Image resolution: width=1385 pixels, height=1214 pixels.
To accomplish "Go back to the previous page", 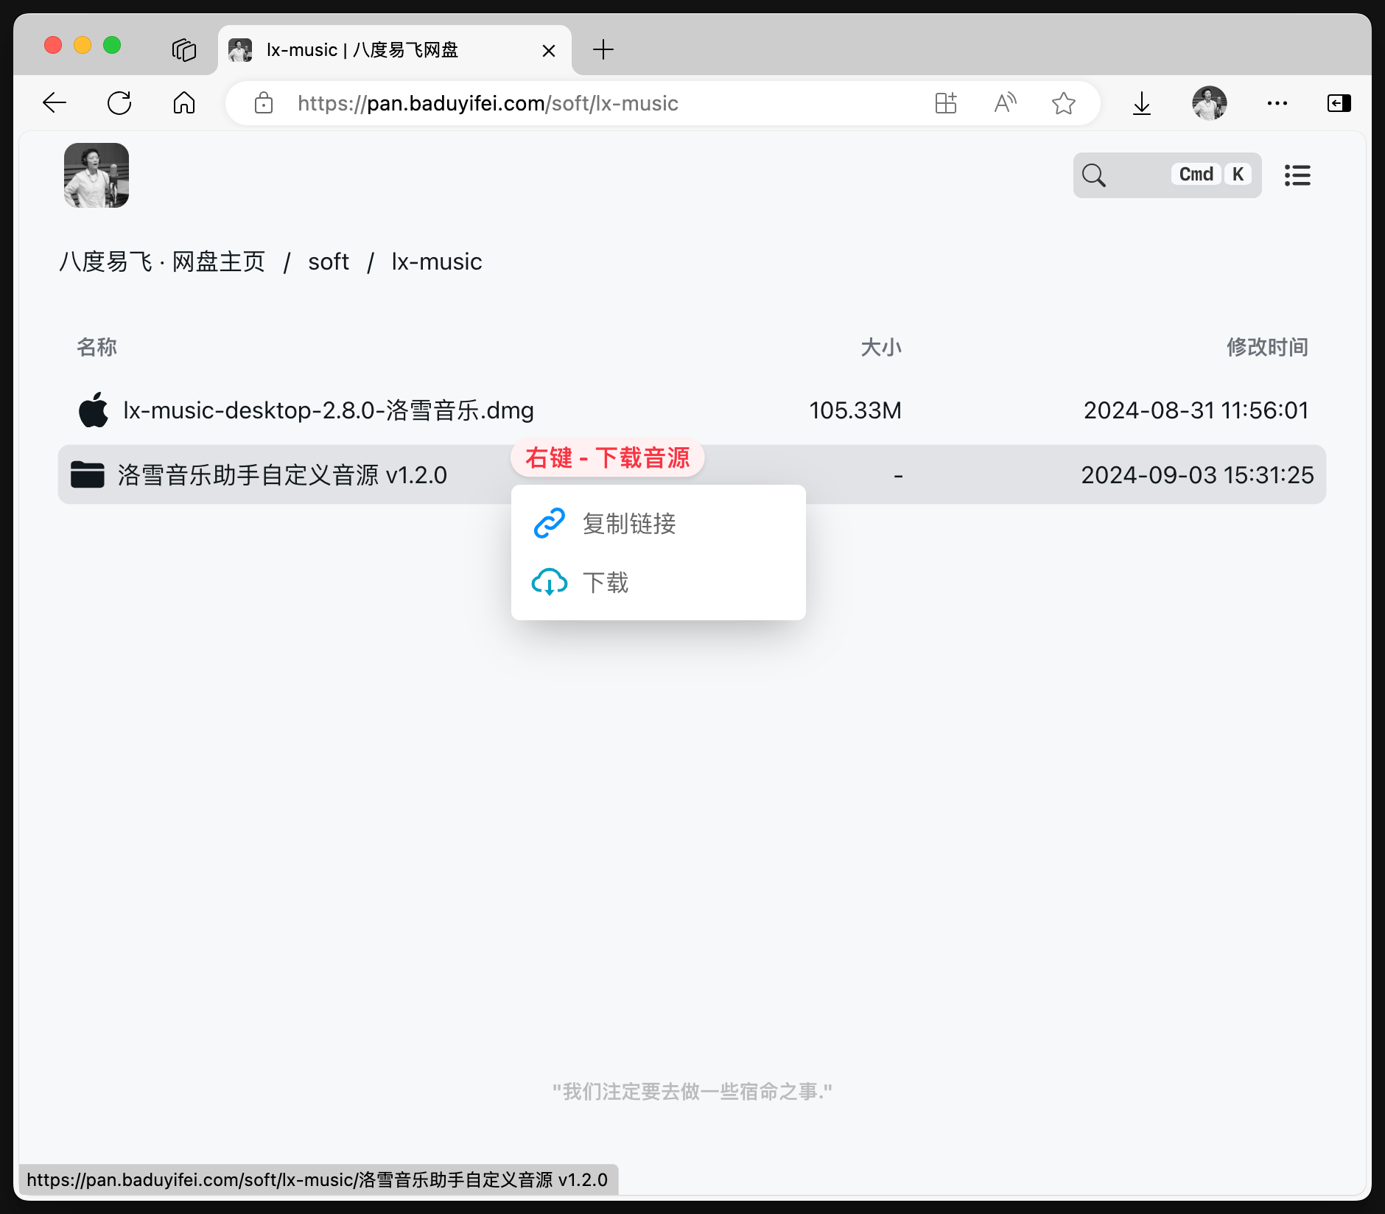I will click(x=55, y=103).
